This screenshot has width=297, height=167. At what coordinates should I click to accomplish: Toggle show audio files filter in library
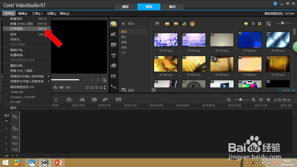click(x=184, y=24)
